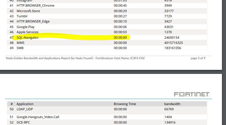
Task: Select Google.Hangouts_Video.Call application name
Action: click(x=38, y=117)
